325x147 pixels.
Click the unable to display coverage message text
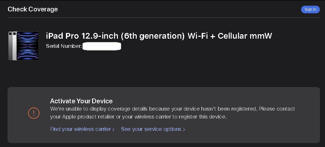tap(172, 113)
